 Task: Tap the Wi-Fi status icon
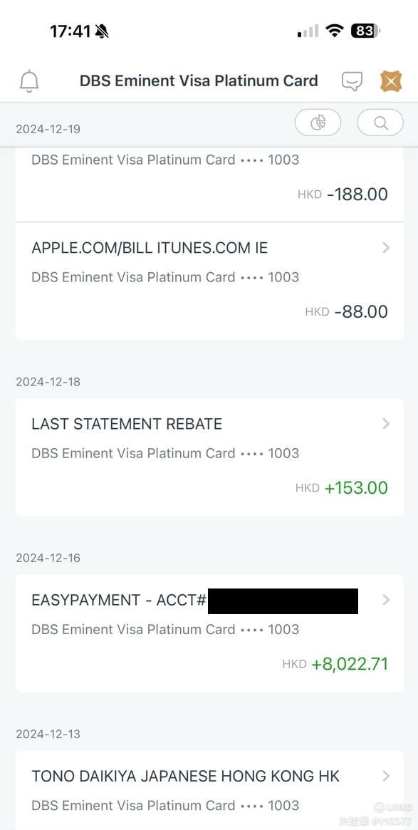335,31
